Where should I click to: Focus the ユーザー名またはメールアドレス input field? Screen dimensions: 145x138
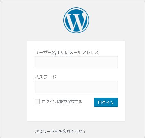[x=76, y=62]
